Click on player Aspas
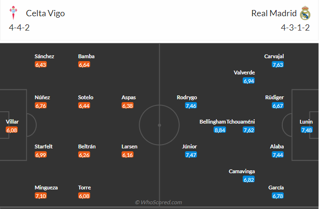 click(128, 97)
